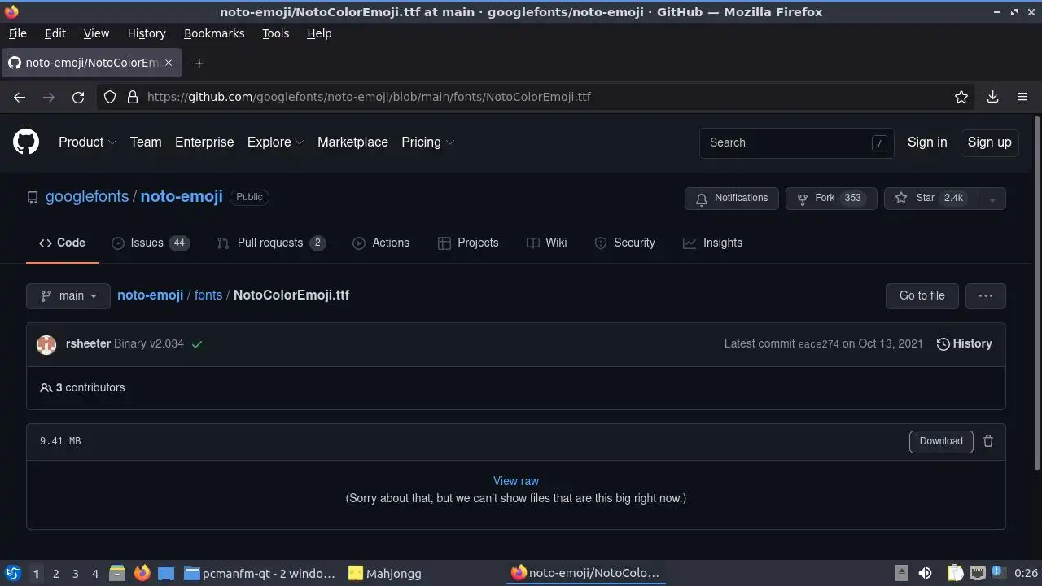Open the googlefonts owner link

[x=87, y=196]
